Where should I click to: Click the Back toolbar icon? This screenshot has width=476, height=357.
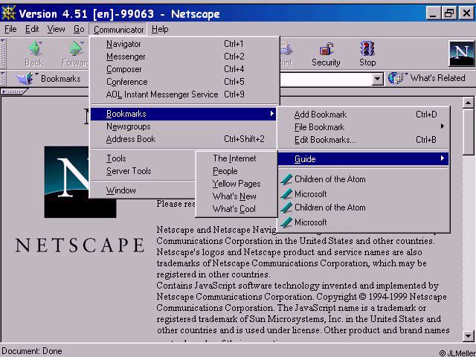point(35,48)
